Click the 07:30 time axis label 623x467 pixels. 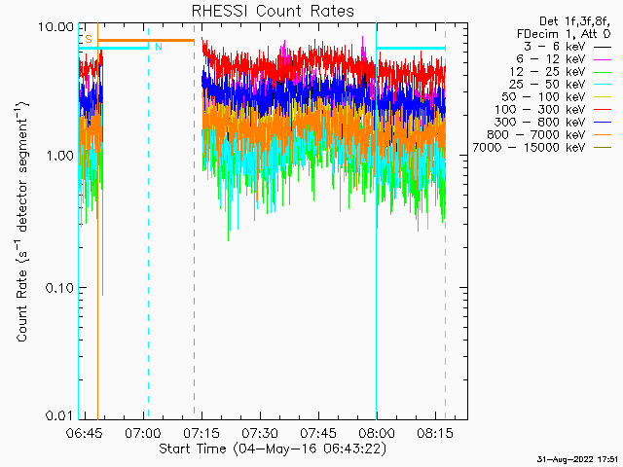[x=260, y=433]
